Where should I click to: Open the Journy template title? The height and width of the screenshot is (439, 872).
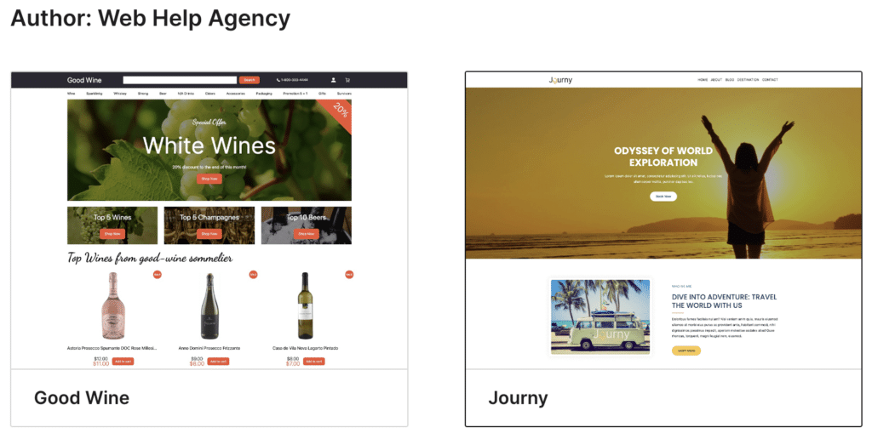[x=518, y=398]
